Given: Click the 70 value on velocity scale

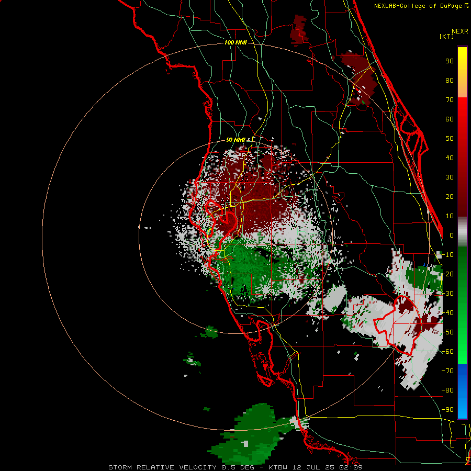Looking at the screenshot, I should (x=450, y=100).
